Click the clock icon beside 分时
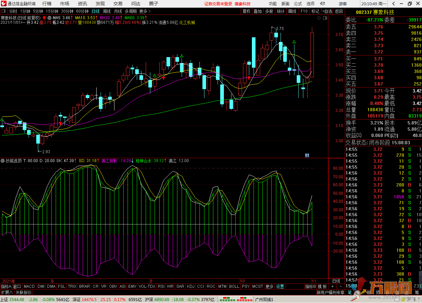The height and width of the screenshot is (303, 422). pos(4,11)
